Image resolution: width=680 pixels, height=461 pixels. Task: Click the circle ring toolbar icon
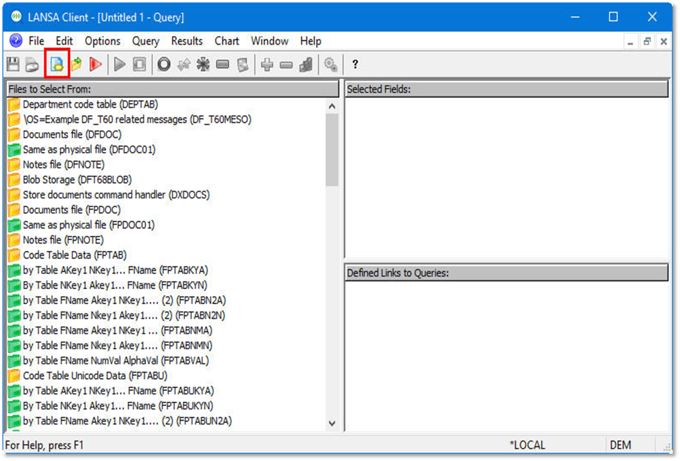click(x=164, y=65)
